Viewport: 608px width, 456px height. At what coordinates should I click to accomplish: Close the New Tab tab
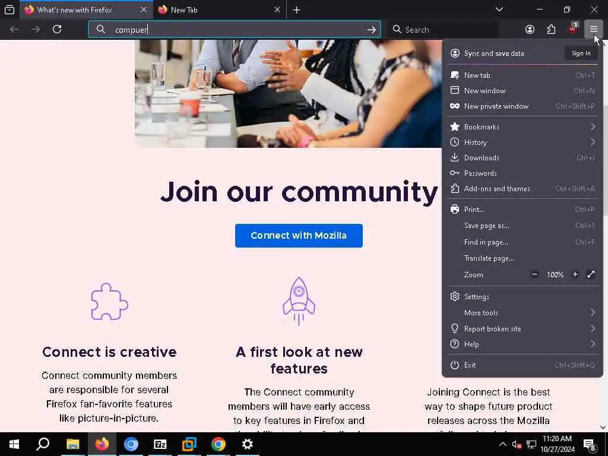[x=277, y=9]
